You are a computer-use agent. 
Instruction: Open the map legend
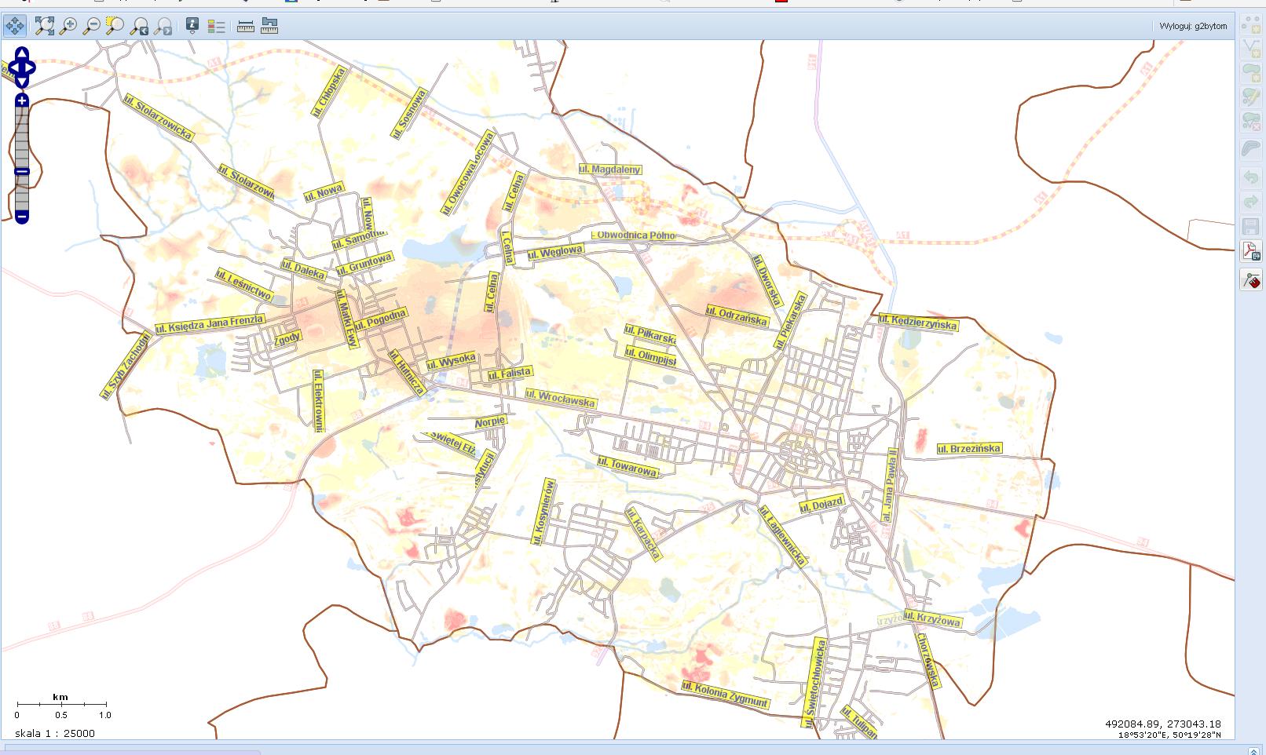[x=216, y=26]
